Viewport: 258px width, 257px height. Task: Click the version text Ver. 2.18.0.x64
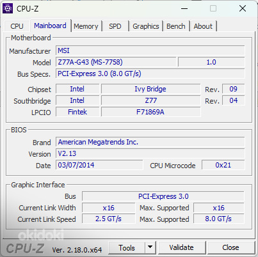(77, 250)
